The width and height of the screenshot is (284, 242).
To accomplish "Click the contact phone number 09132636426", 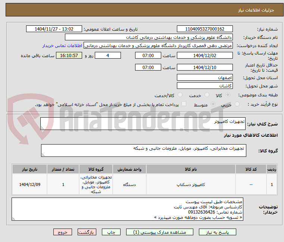I will [202, 212].
